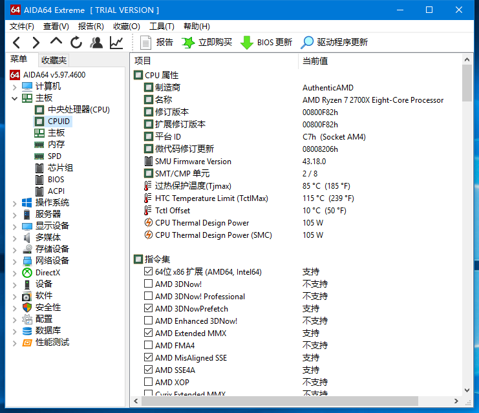Select the 芯片组 chipset icon

pos(39,167)
